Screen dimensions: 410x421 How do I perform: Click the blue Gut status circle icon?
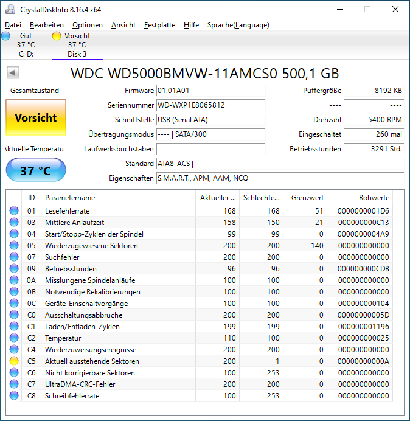pos(5,36)
